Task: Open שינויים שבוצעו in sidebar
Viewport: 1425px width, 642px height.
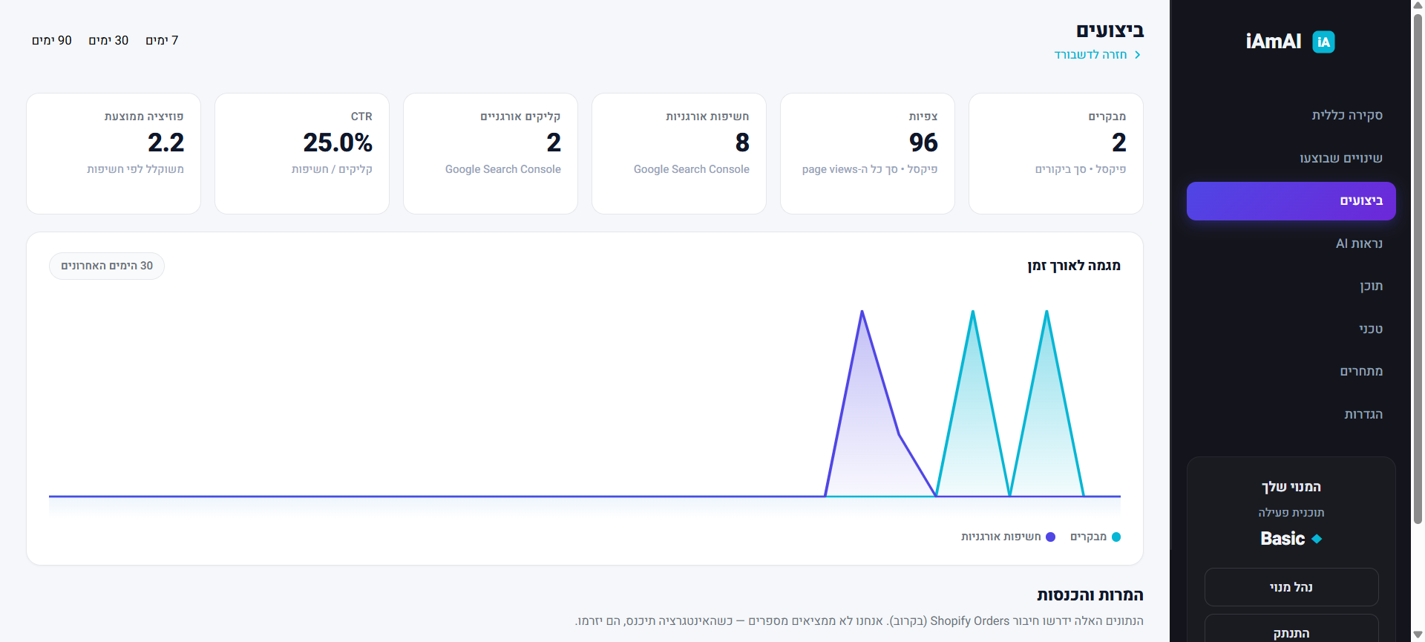Action: 1291,158
